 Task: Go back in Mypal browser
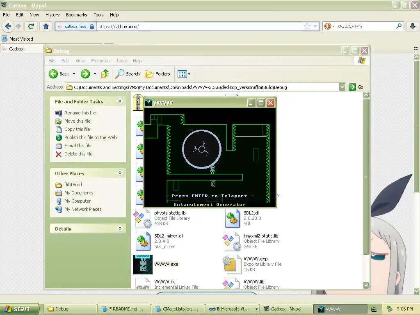tap(8, 26)
